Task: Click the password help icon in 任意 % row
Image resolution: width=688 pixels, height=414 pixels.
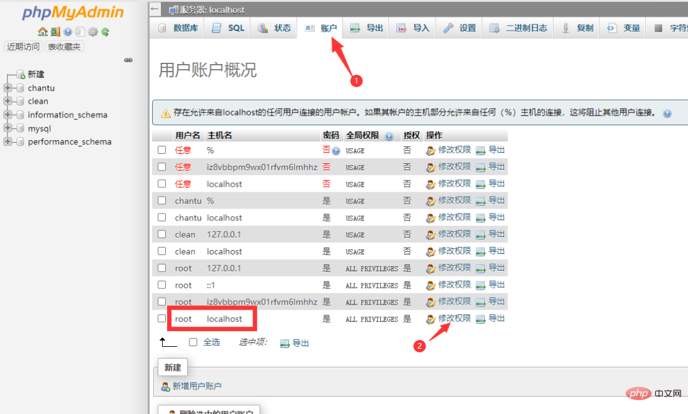Action: pos(336,151)
